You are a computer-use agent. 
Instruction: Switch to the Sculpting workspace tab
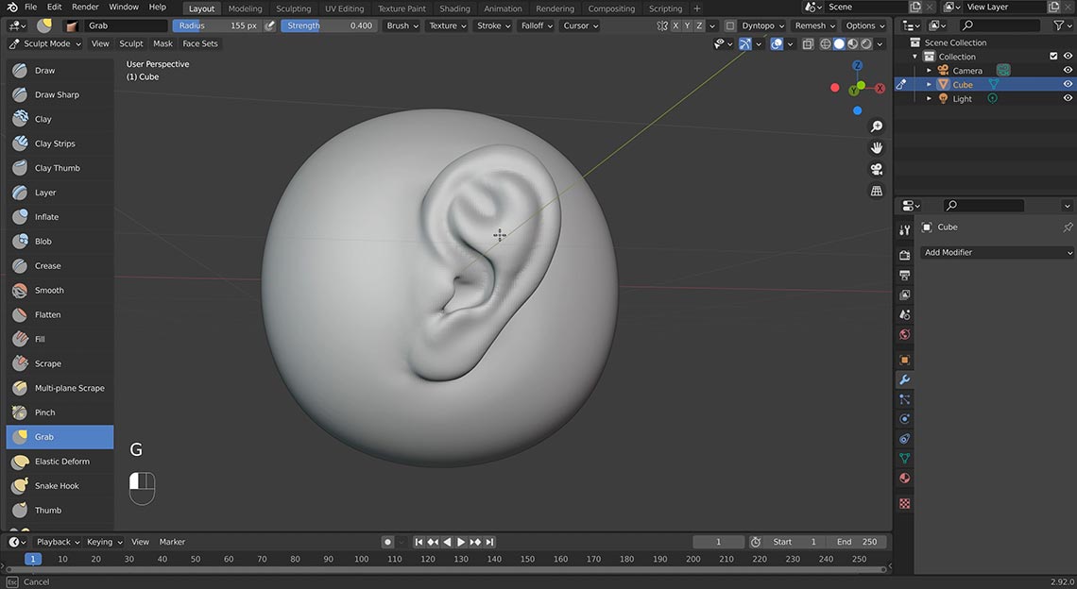point(293,8)
